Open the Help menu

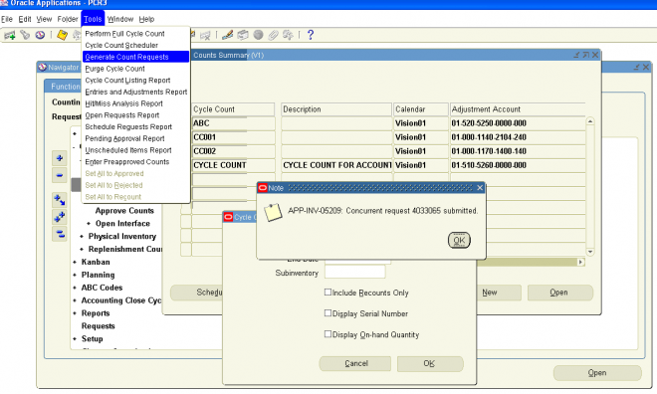point(146,19)
